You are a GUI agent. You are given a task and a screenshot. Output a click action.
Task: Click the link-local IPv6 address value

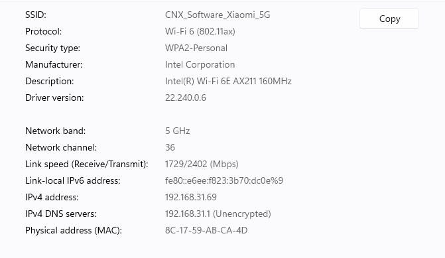[x=224, y=180]
